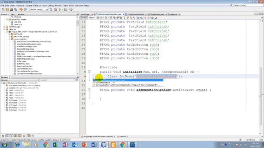Click the Save All toolbar icon
The height and width of the screenshot is (148, 264).
click(16, 9)
